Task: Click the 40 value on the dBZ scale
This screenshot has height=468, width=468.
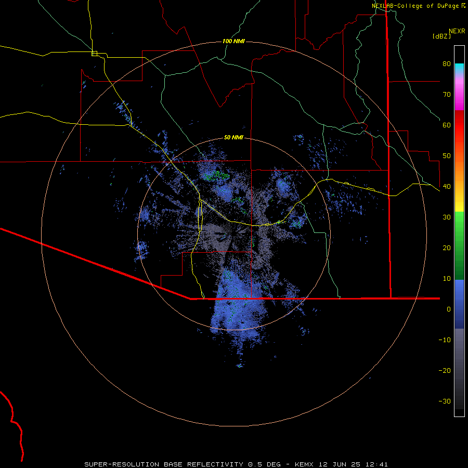Action: pyautogui.click(x=447, y=187)
